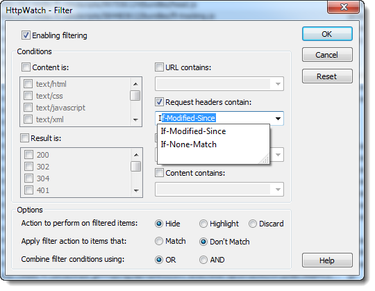The width and height of the screenshot is (375, 291).
Task: Click the Reset button
Action: 327,76
